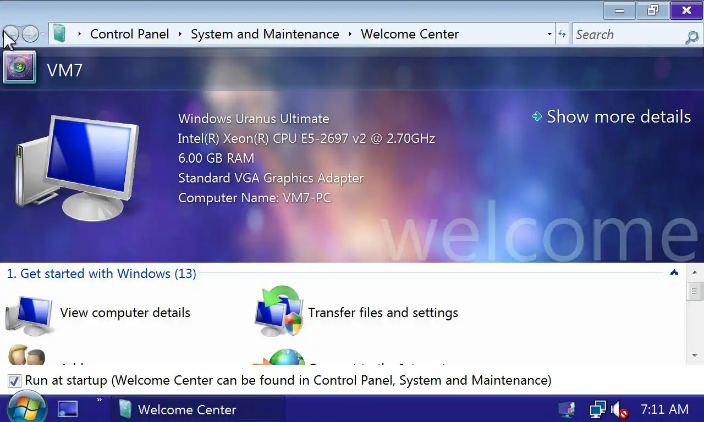
Task: Click the 7:11 AM clock
Action: click(664, 409)
